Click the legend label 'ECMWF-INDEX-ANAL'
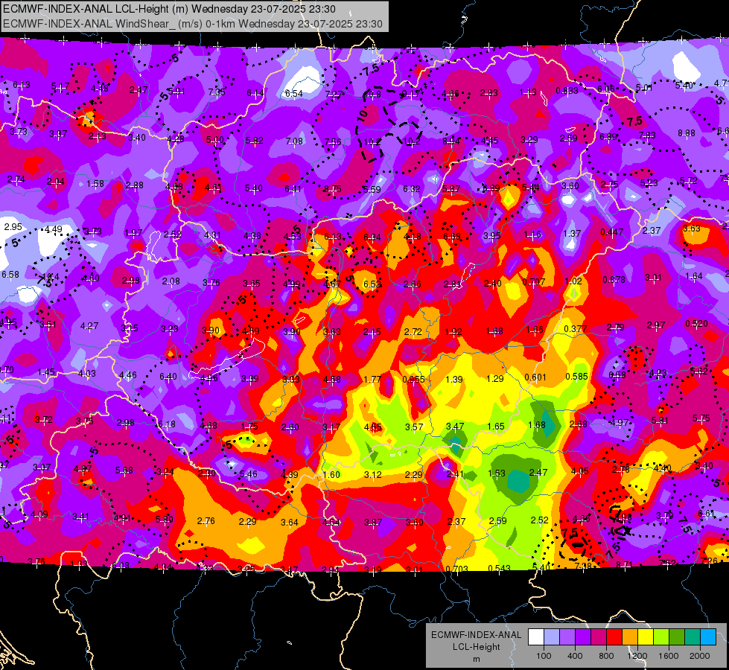729x670 pixels. (x=476, y=635)
